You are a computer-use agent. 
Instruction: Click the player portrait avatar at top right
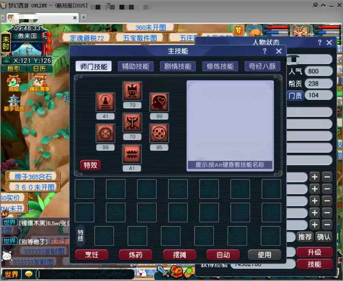pos(302,31)
